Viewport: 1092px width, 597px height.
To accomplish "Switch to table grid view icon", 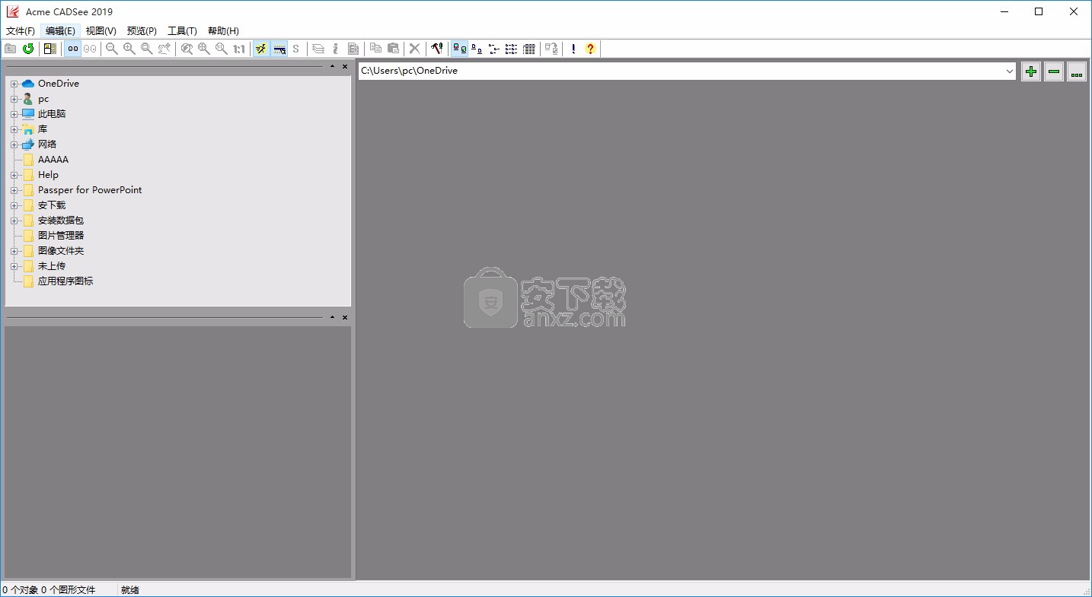I will [529, 49].
